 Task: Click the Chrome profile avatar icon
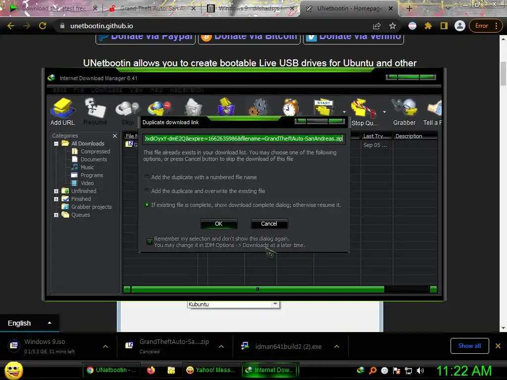coord(460,26)
